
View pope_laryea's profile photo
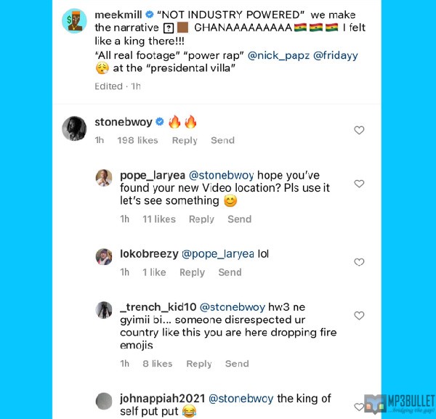pyautogui.click(x=104, y=178)
